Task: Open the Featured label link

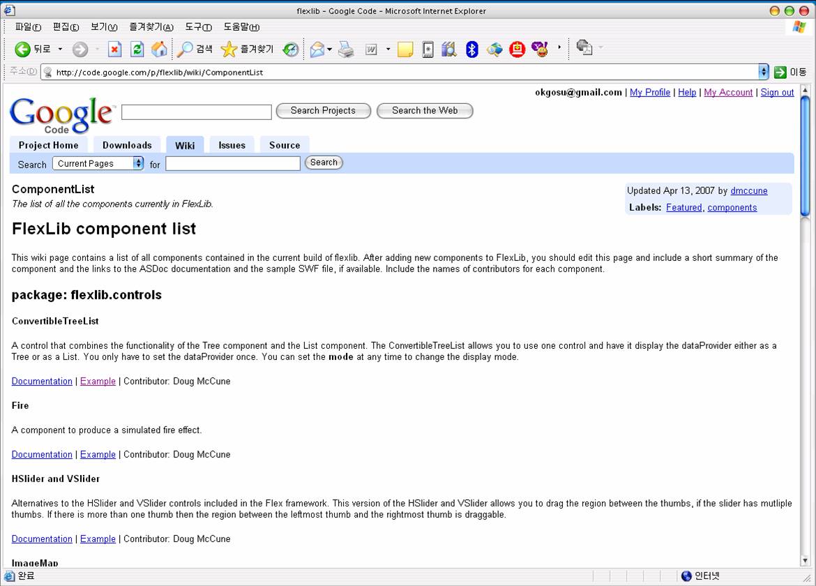Action: (683, 207)
